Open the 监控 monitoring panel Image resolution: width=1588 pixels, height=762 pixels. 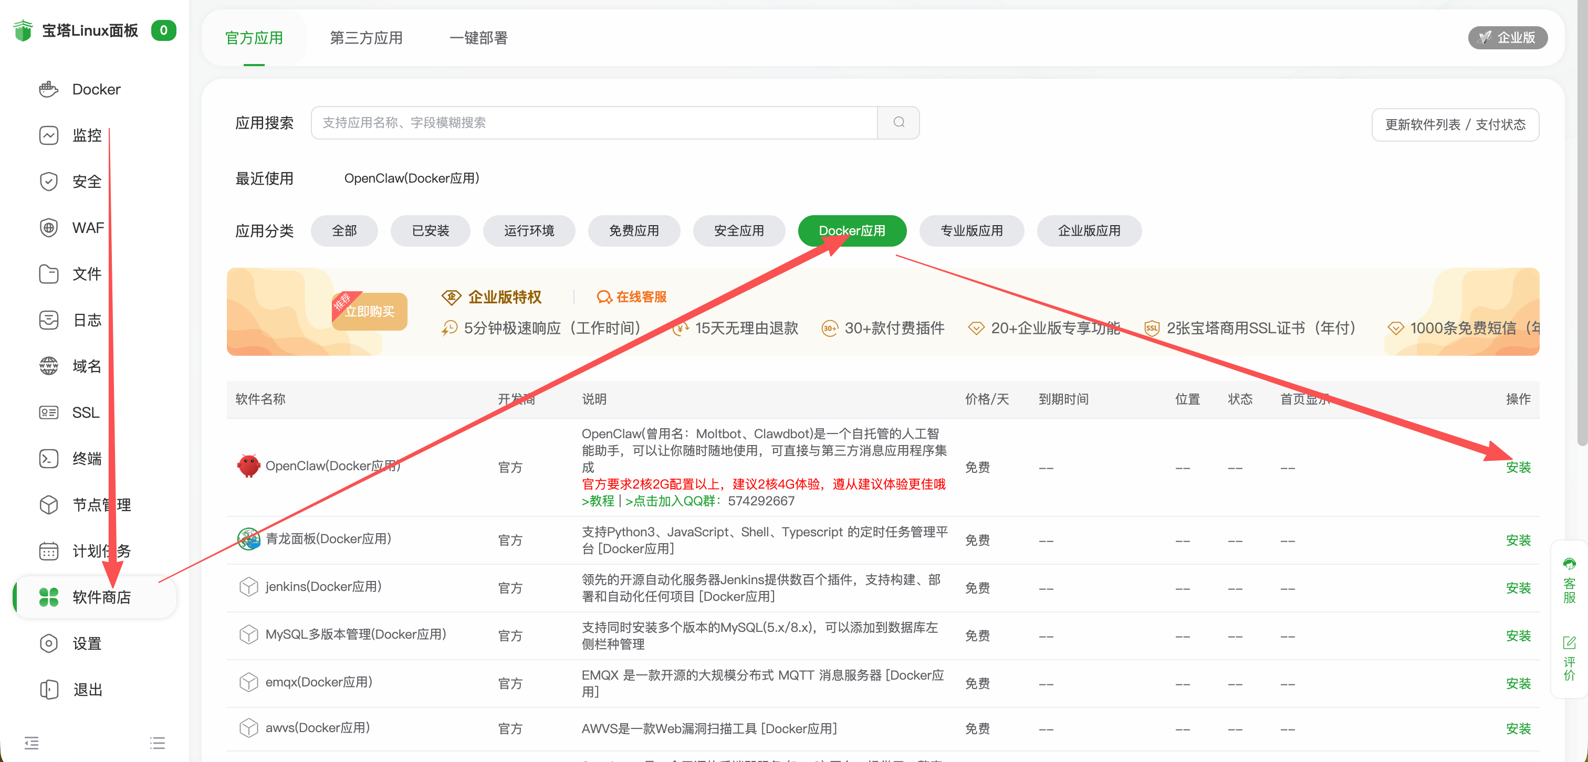[x=87, y=135]
